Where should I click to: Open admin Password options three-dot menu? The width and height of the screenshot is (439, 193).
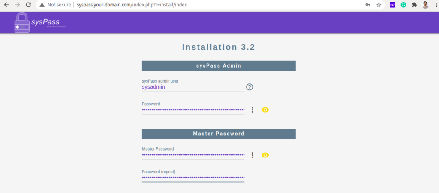252,110
